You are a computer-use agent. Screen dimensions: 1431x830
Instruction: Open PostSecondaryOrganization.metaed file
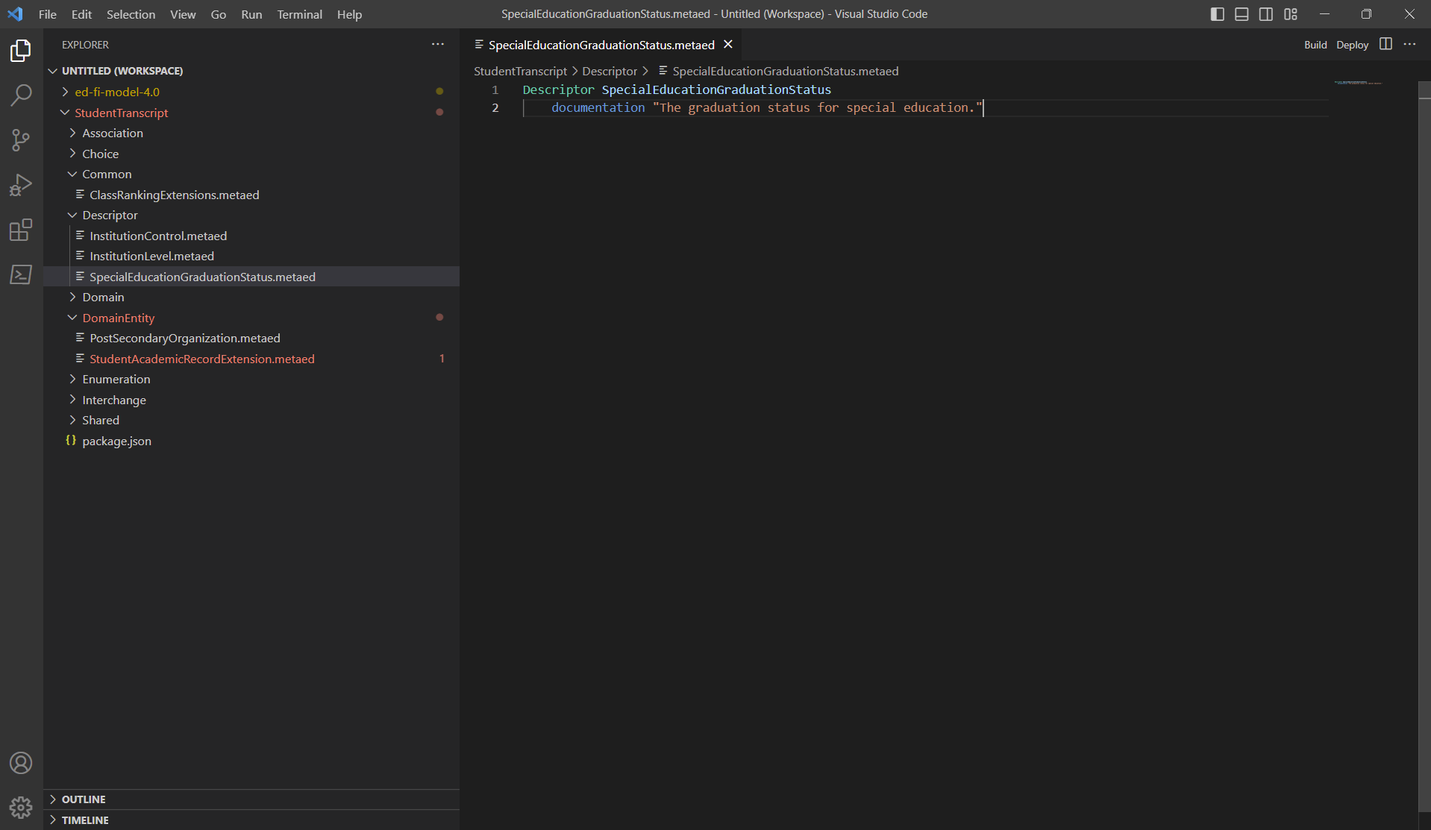click(x=185, y=338)
